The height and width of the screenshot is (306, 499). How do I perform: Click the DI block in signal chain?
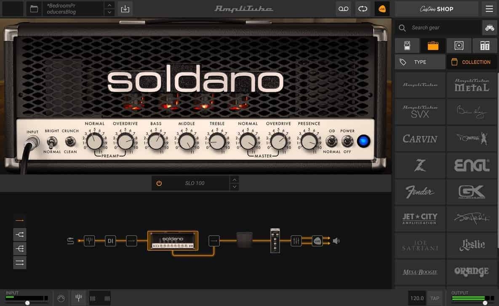coord(110,241)
